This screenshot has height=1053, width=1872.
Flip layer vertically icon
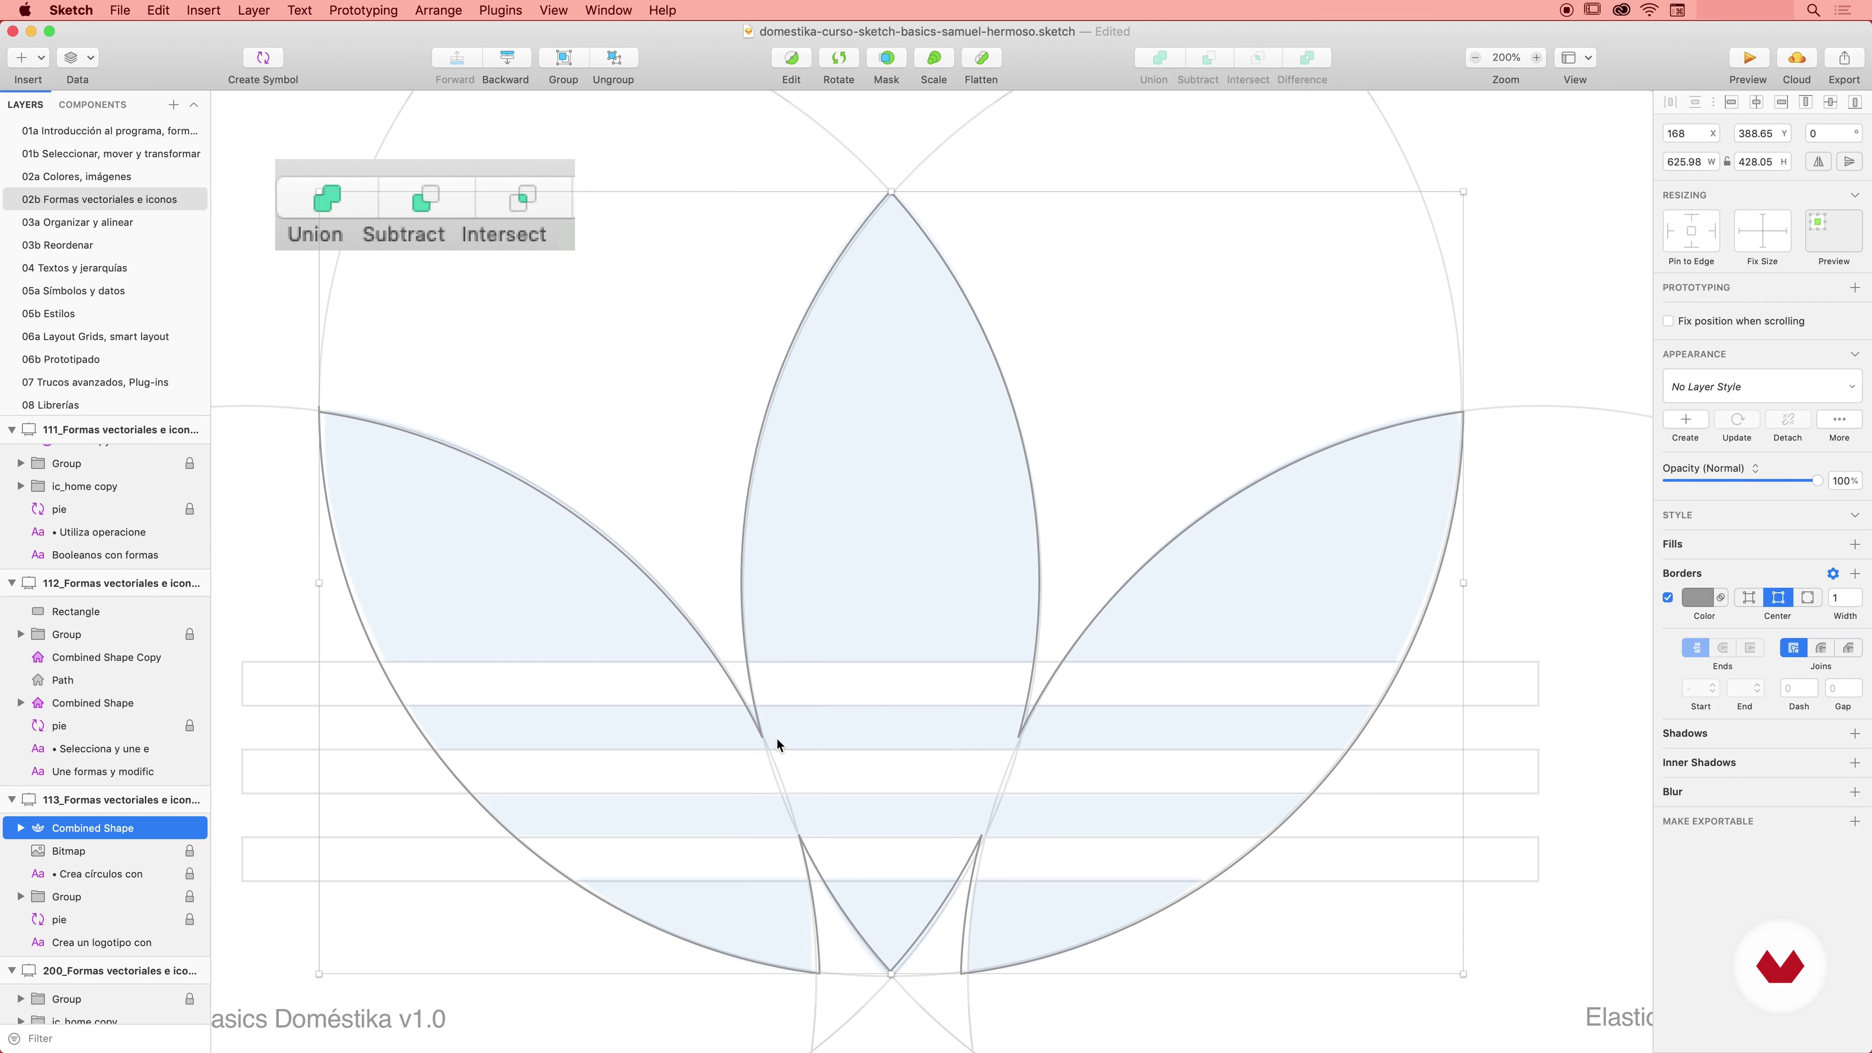[x=1850, y=161]
